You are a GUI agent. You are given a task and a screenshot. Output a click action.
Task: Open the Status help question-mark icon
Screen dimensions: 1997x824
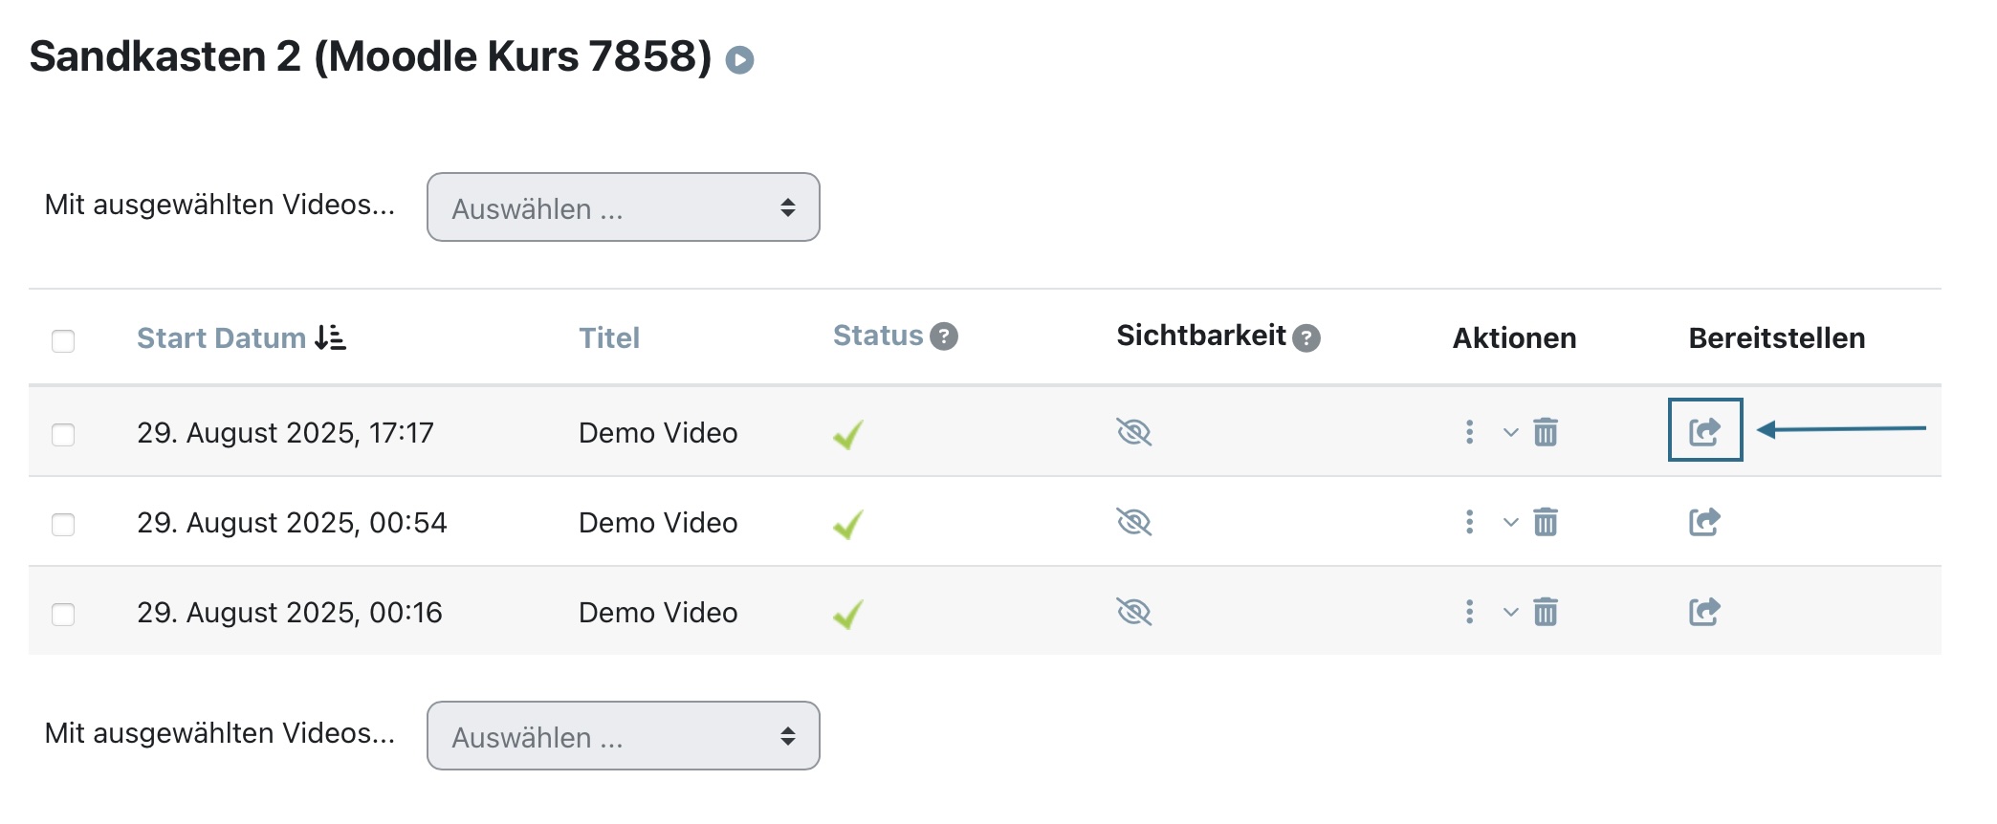[944, 336]
